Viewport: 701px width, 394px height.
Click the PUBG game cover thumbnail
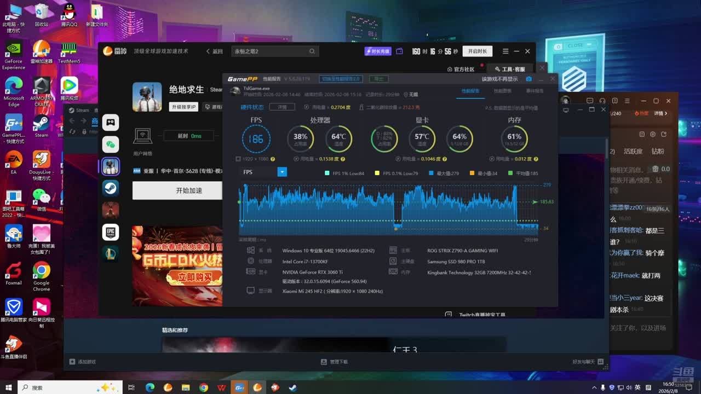tap(147, 97)
